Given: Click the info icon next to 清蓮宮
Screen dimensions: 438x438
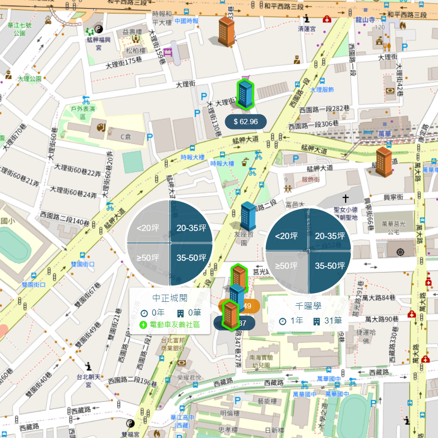Looking at the screenshot, I should point(307,18).
